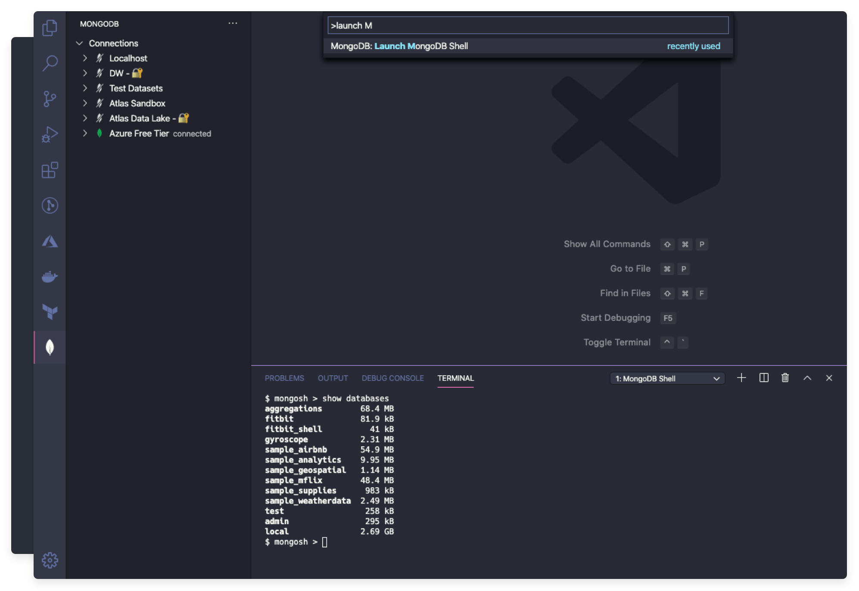The width and height of the screenshot is (859, 591).
Task: Switch to the DEBUG CONSOLE tab
Action: 392,378
